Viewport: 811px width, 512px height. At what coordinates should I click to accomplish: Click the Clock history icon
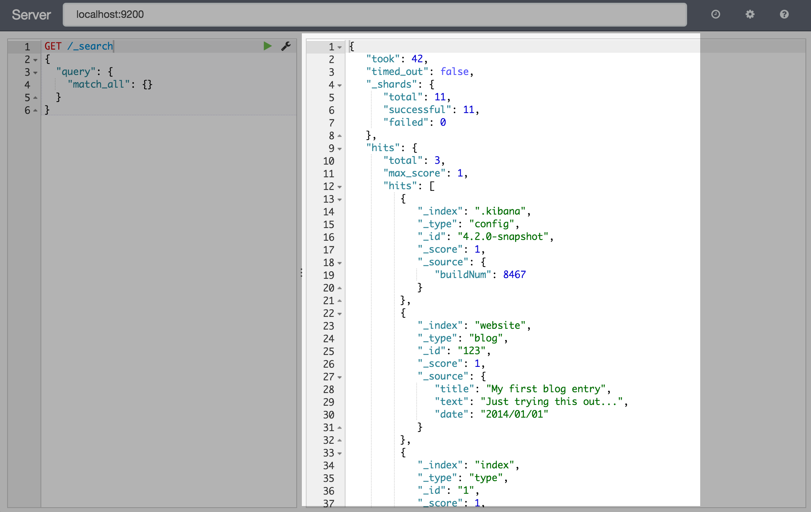pyautogui.click(x=715, y=15)
